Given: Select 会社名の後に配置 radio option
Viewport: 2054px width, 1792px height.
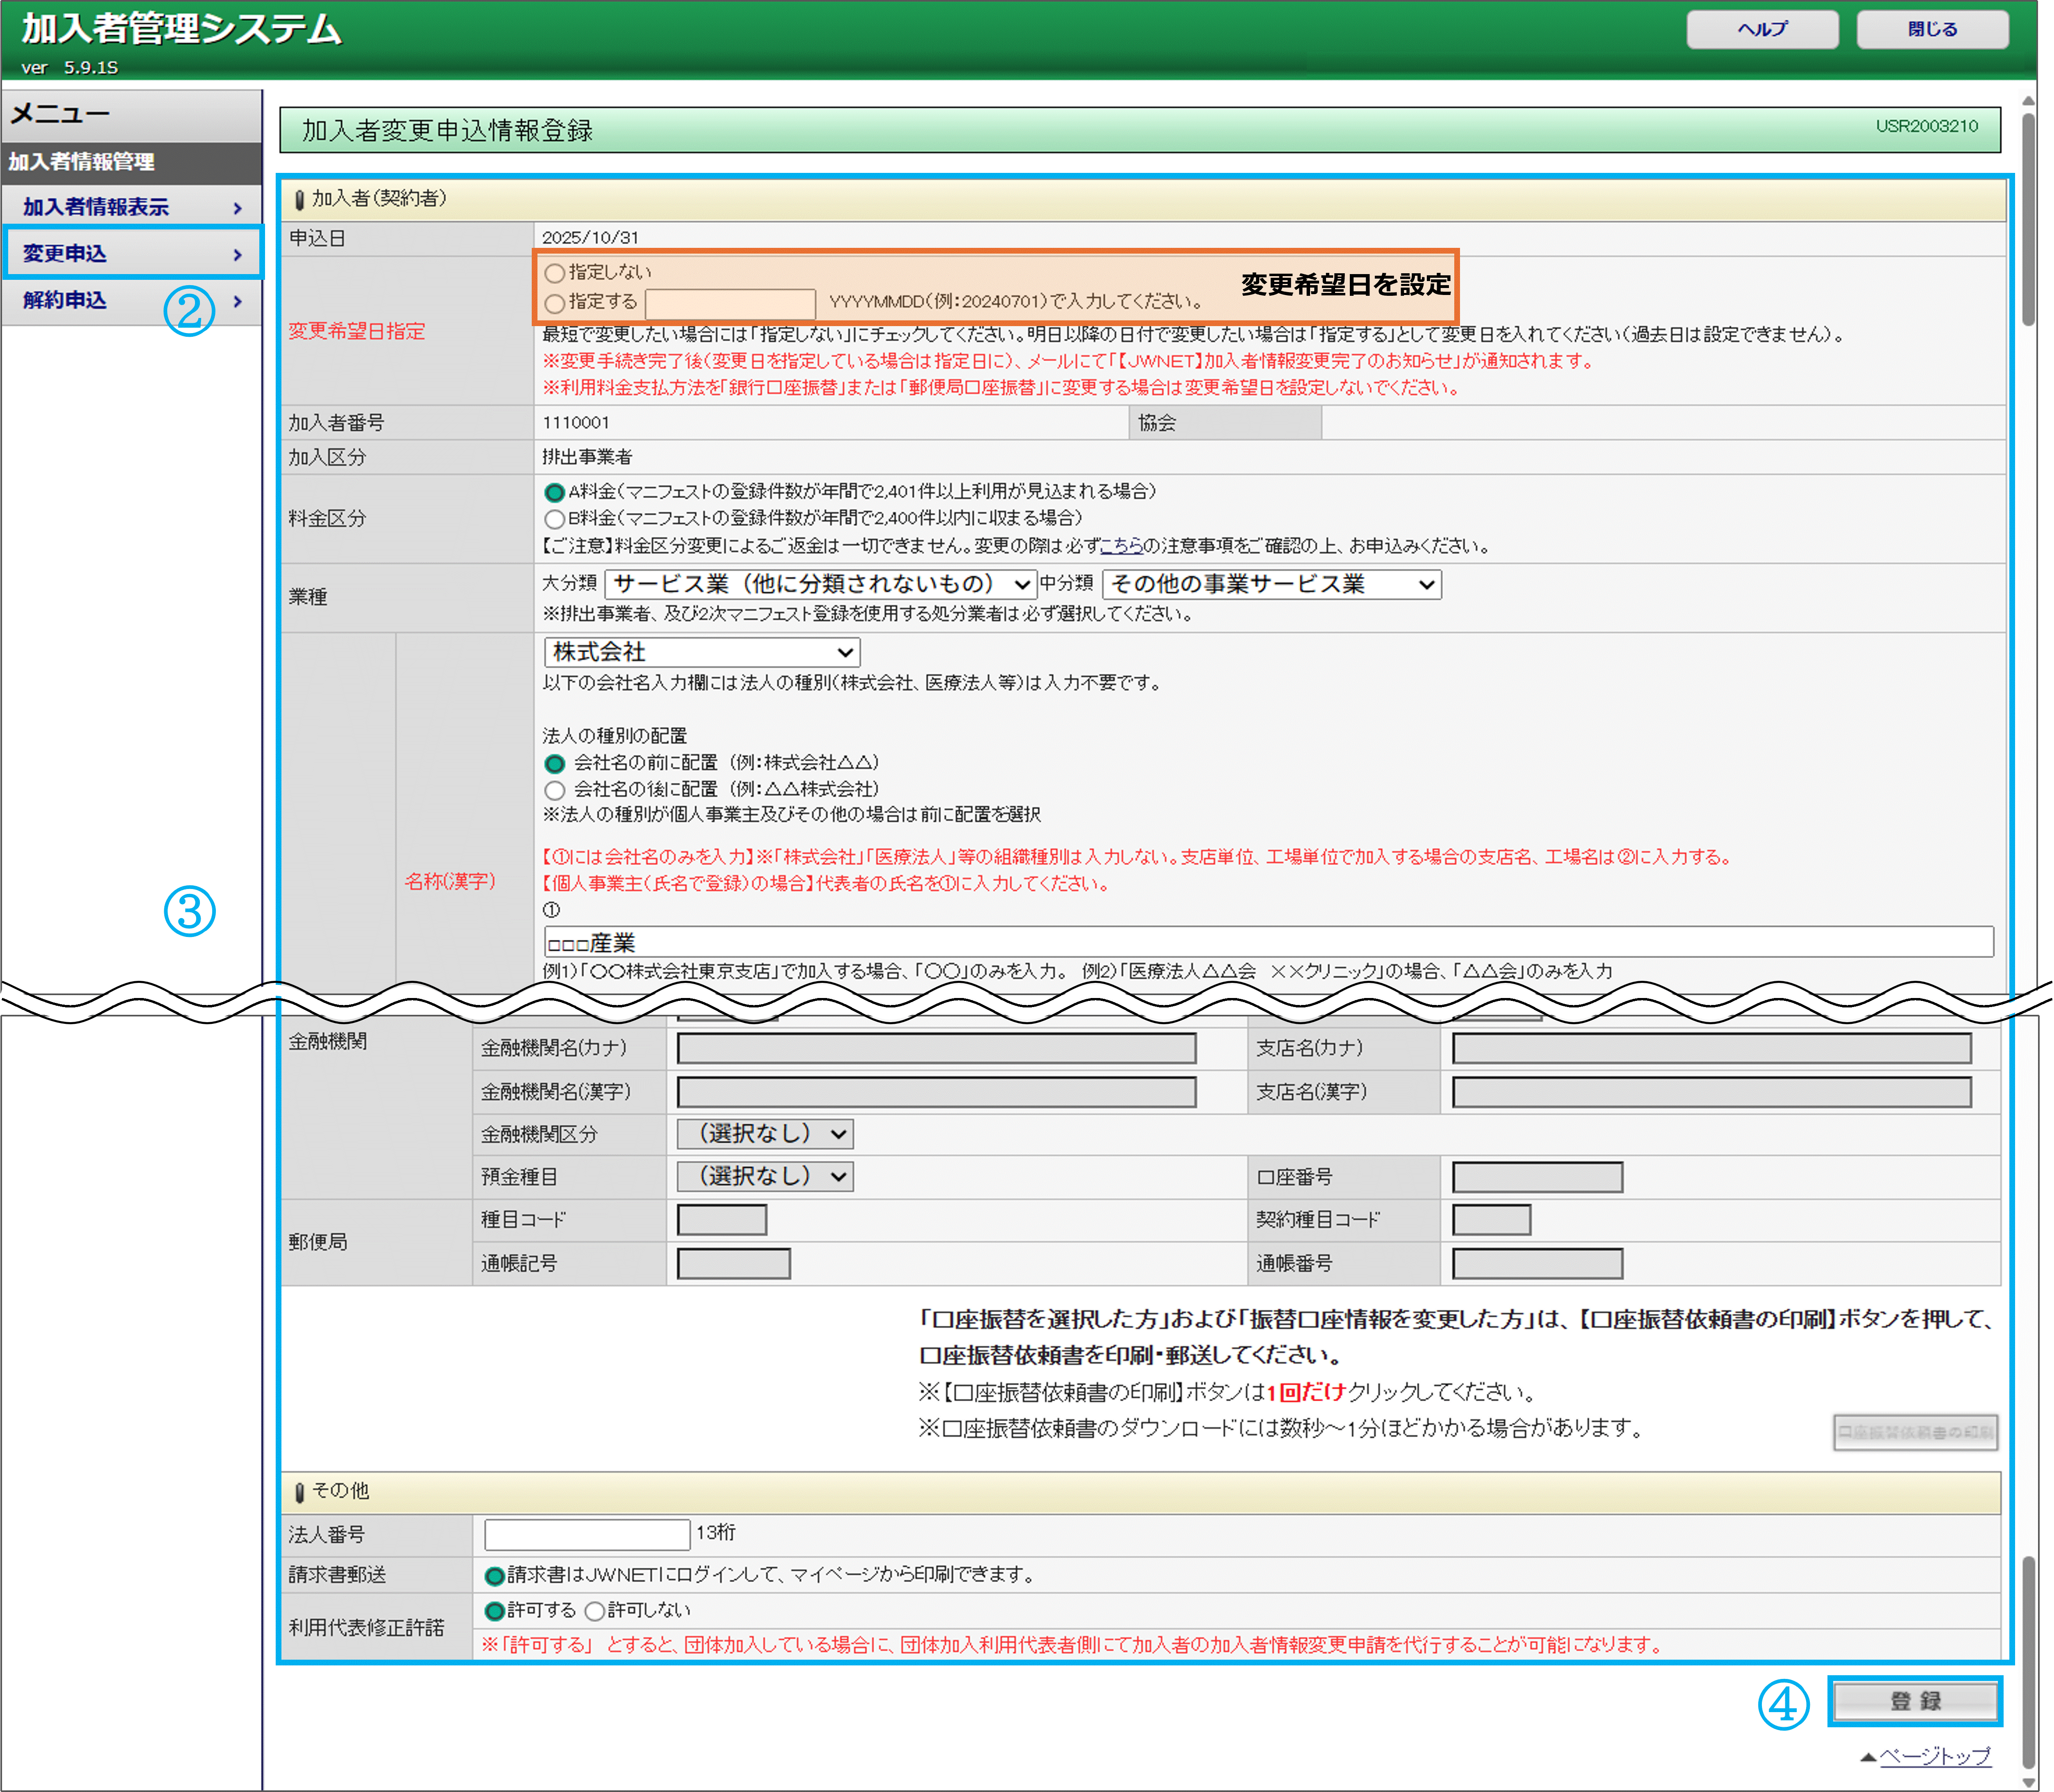Looking at the screenshot, I should [x=555, y=790].
